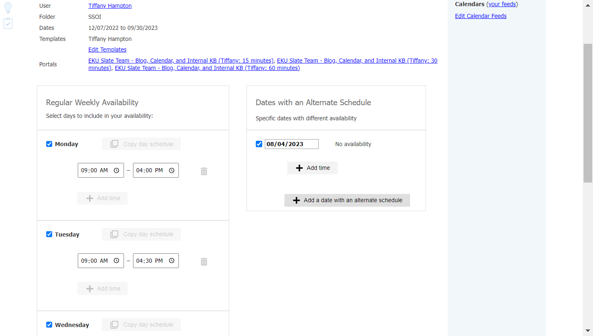Open the Tiffany Hampton user link
The width and height of the screenshot is (593, 336).
coord(110,6)
